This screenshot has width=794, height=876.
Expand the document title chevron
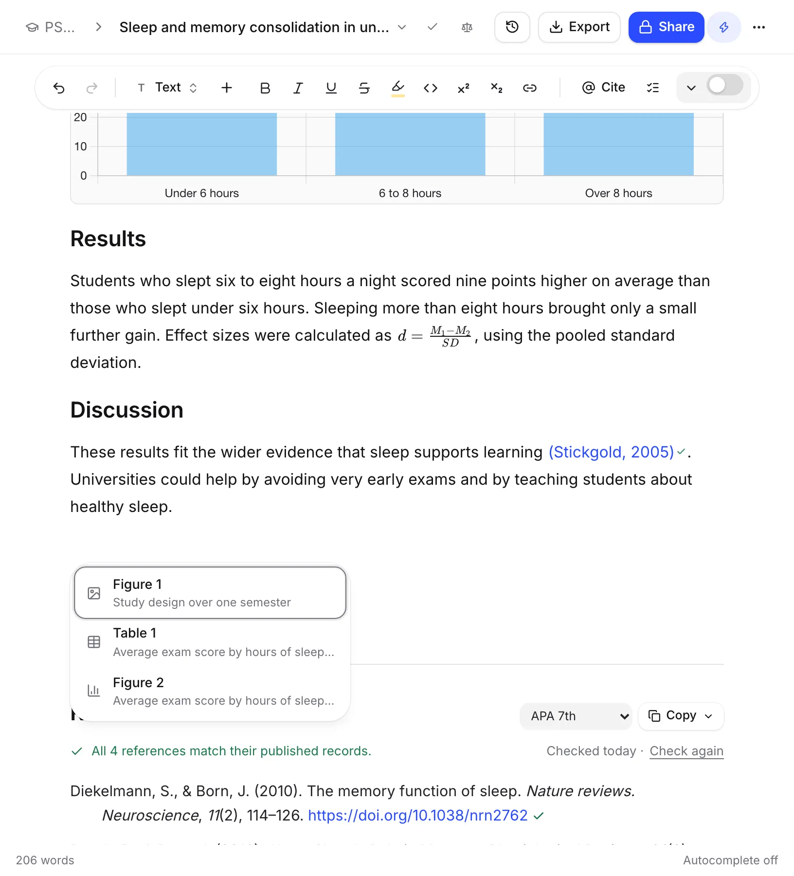pyautogui.click(x=402, y=27)
